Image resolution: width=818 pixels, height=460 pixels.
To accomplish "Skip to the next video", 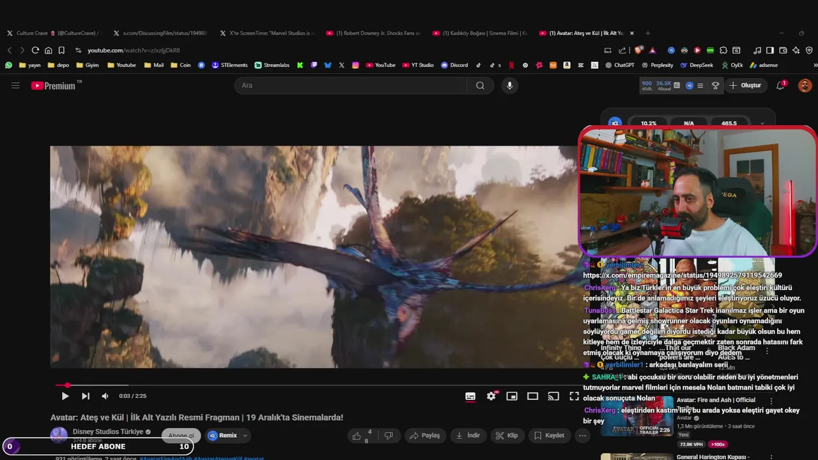I will tap(86, 396).
